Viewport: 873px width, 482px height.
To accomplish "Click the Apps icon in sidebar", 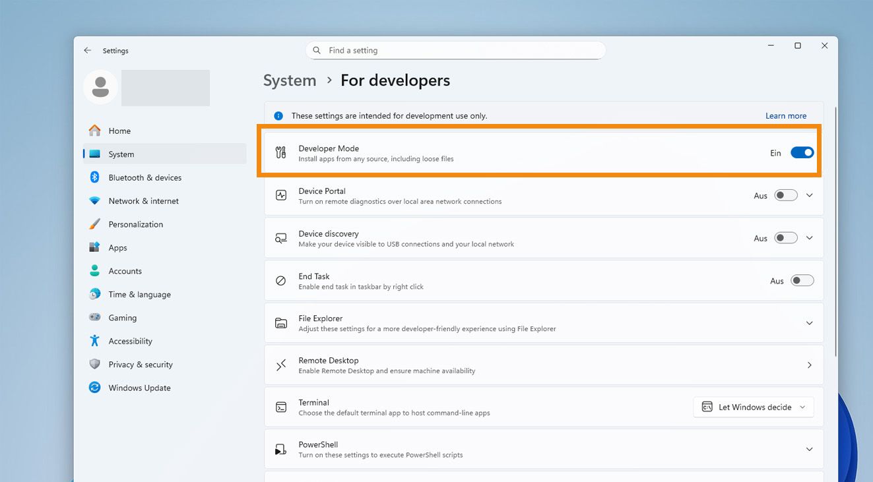I will (x=94, y=247).
